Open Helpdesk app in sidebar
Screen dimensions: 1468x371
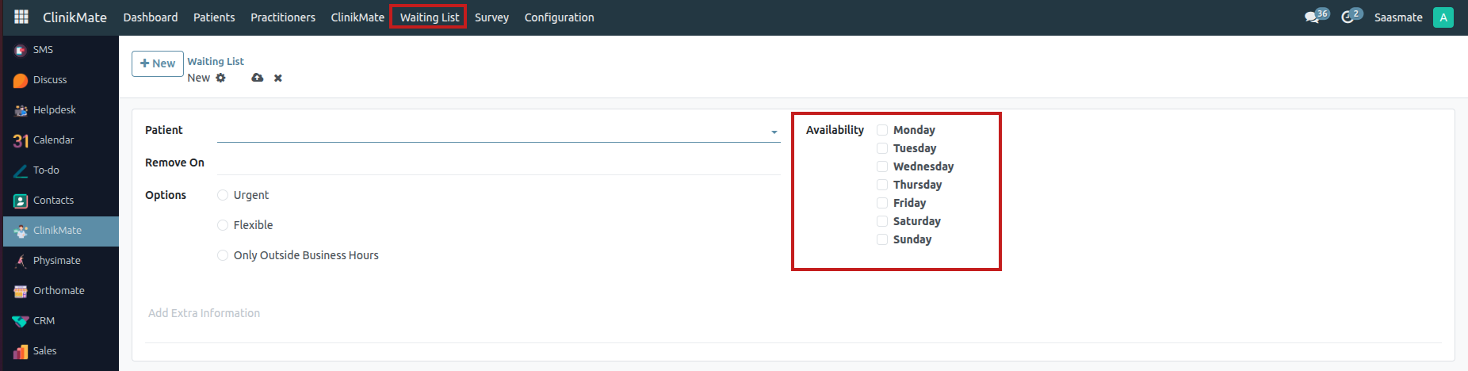(54, 110)
